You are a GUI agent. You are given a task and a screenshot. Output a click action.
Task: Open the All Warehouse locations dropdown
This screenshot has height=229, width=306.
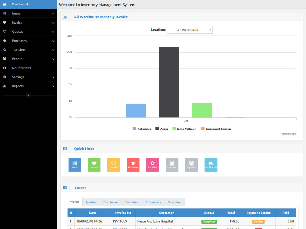point(190,30)
